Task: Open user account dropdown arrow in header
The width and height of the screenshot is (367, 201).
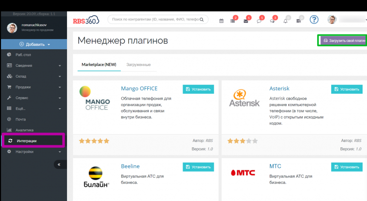Action: (366, 20)
